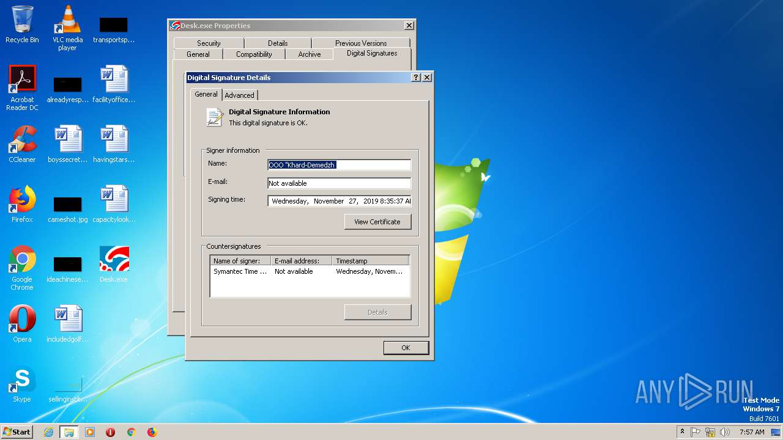Image resolution: width=783 pixels, height=440 pixels.
Task: Select the boyssecret Word document icon
Action: click(x=67, y=144)
